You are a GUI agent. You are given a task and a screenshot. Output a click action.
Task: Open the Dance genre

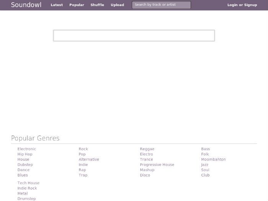point(23,170)
